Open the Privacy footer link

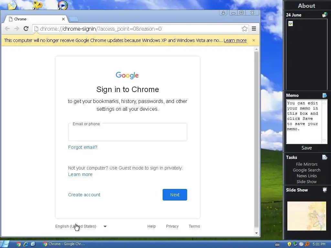coord(172,226)
